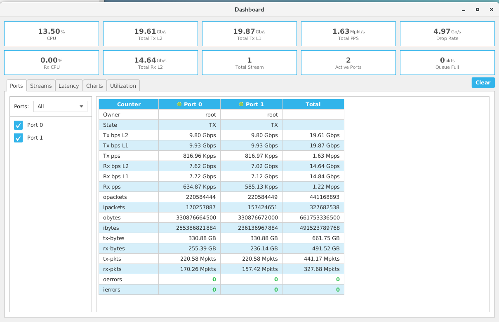
Task: Click the green status icon on Port 1 header
Action: (241, 104)
